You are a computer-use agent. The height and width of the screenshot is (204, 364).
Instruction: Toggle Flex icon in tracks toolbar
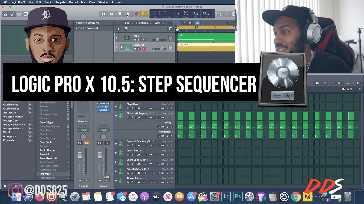tap(190, 23)
